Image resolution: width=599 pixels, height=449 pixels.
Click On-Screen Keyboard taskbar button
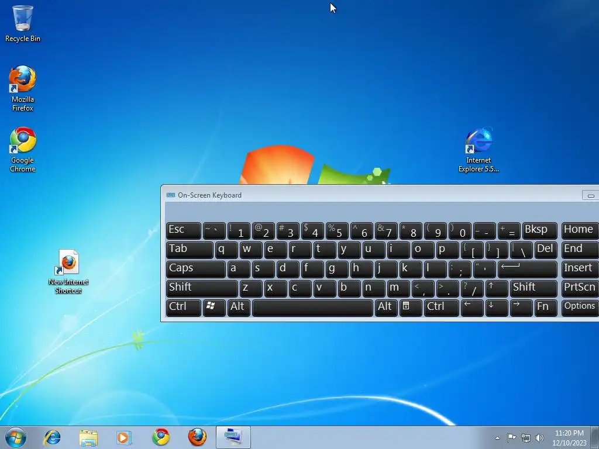coord(233,437)
